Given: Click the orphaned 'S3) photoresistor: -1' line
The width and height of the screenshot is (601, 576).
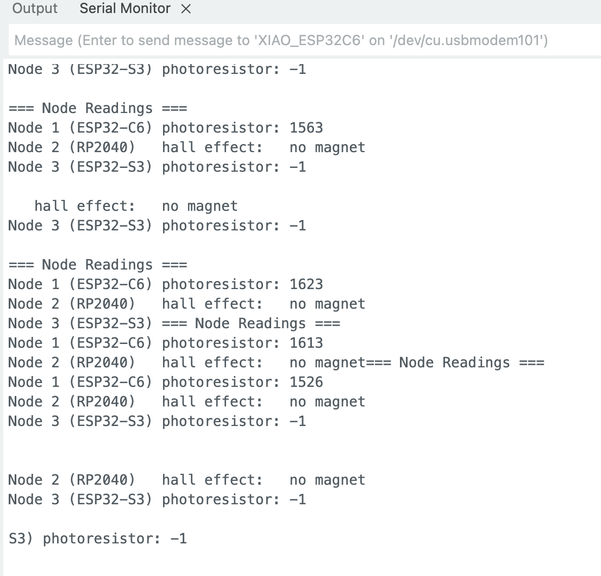Looking at the screenshot, I should point(98,539).
